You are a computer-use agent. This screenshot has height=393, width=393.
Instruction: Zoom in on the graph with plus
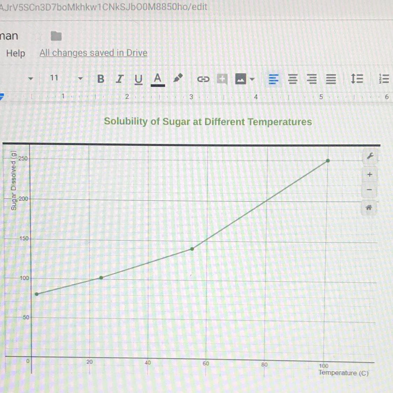point(370,174)
